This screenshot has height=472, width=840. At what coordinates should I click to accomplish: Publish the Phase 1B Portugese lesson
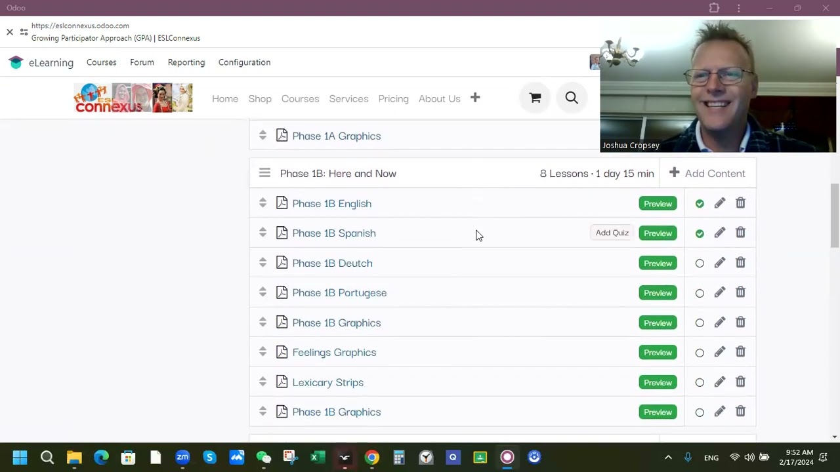(x=700, y=293)
